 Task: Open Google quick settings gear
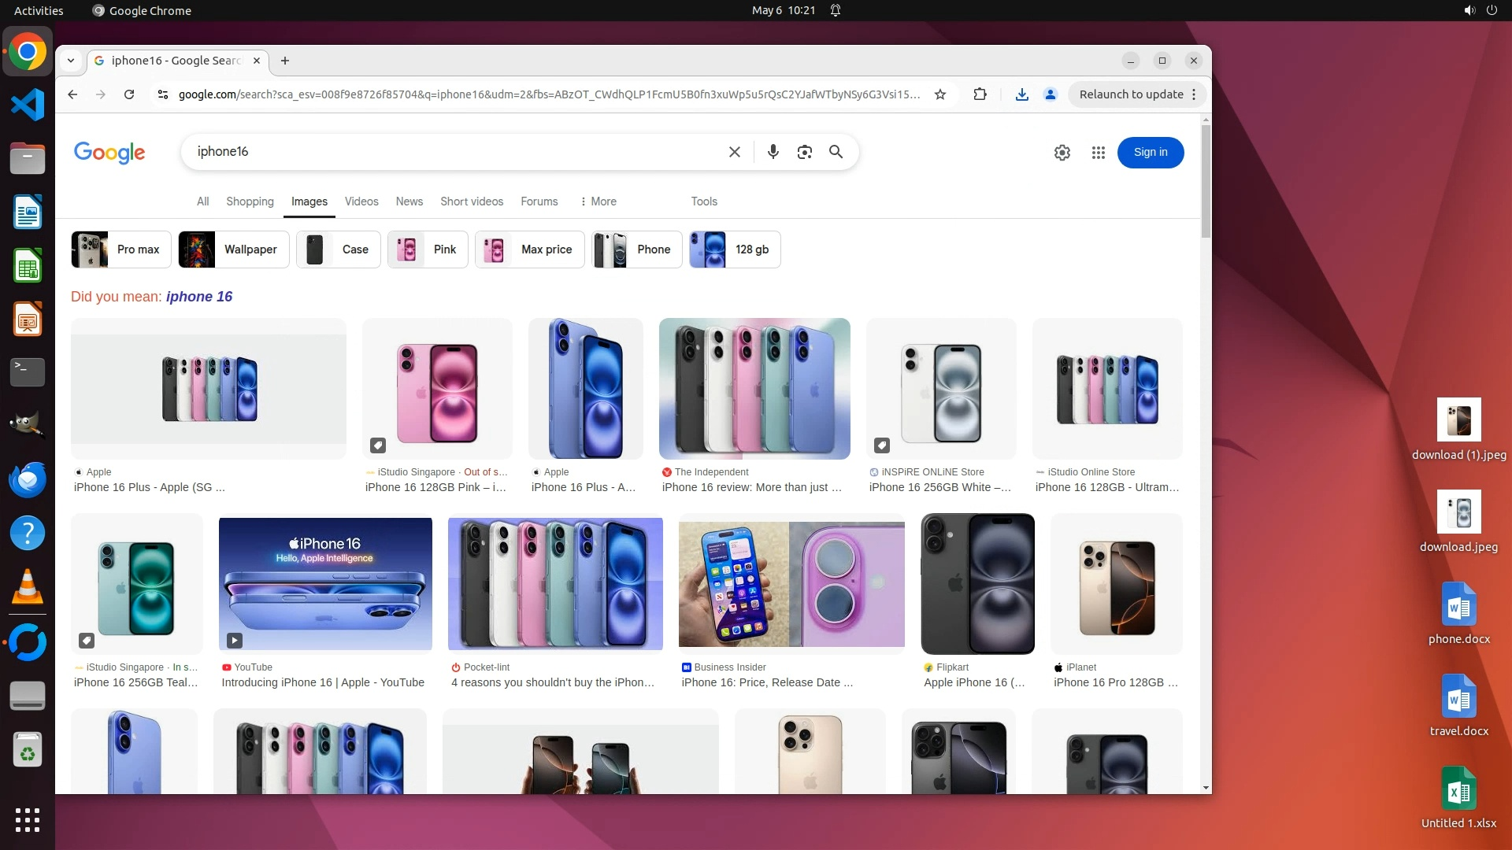(x=1062, y=153)
